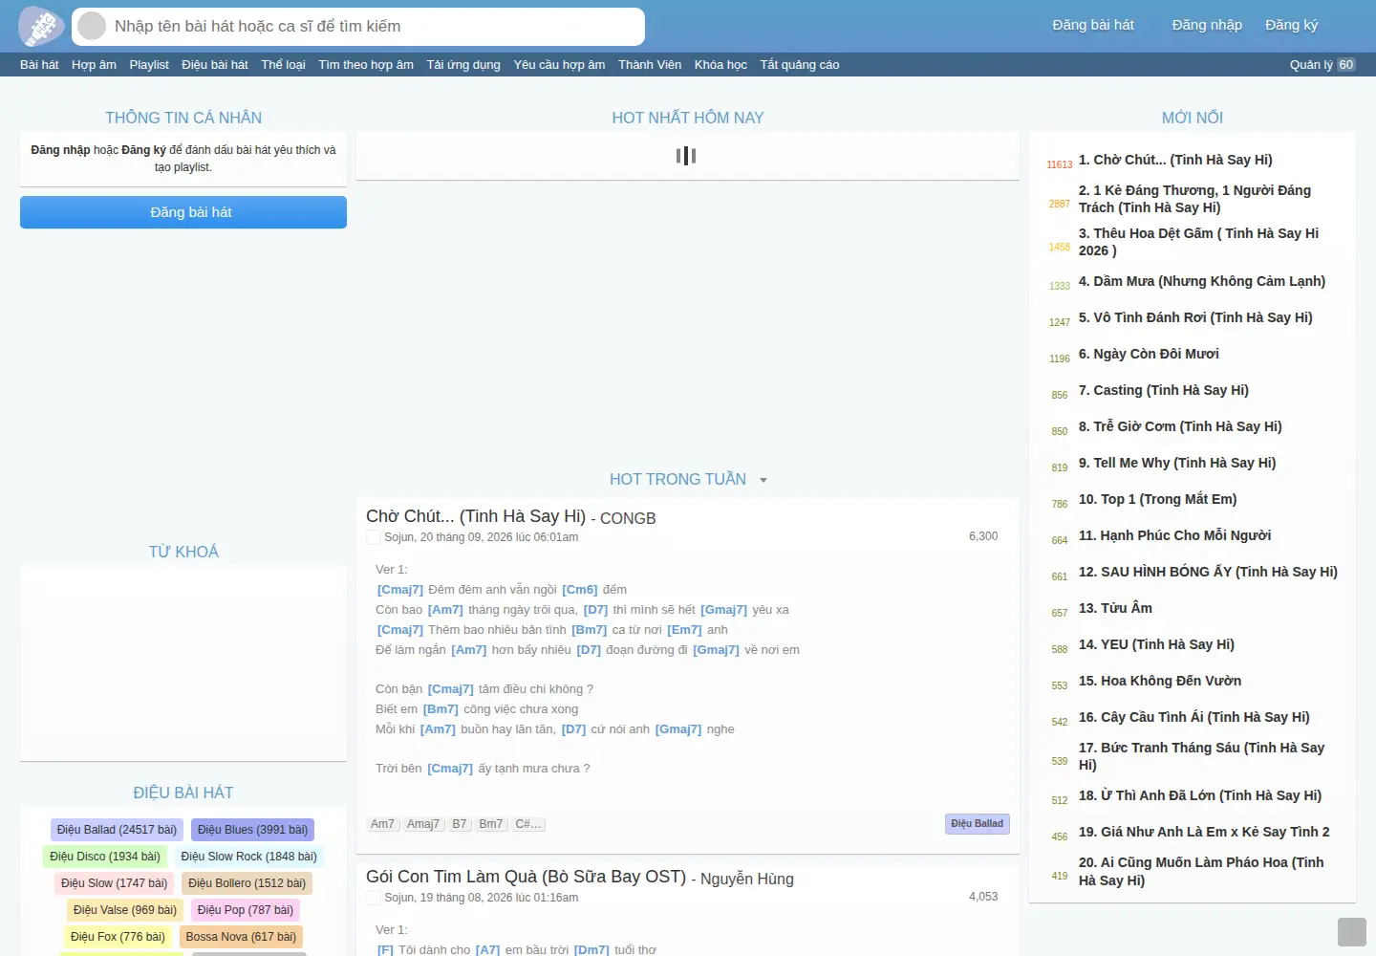Open ranked song 10. Top 1 (Trong Mắt Em)
The width and height of the screenshot is (1376, 956).
tap(1157, 499)
